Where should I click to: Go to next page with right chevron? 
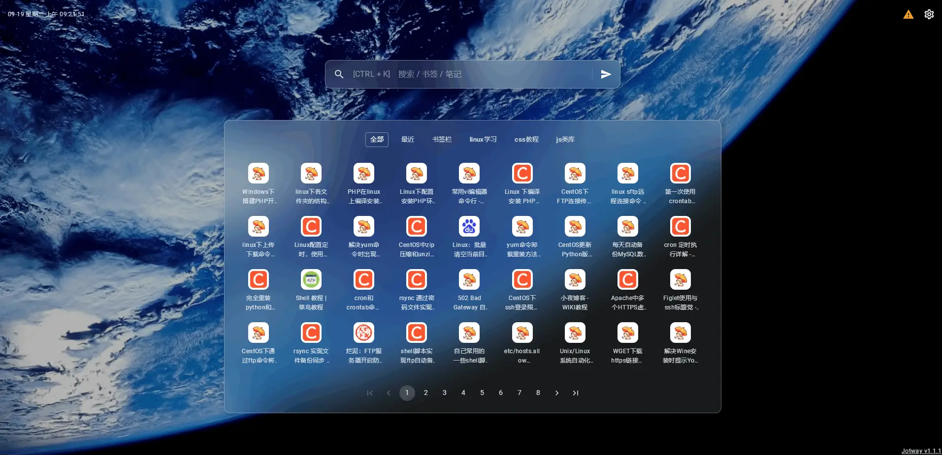(x=557, y=393)
